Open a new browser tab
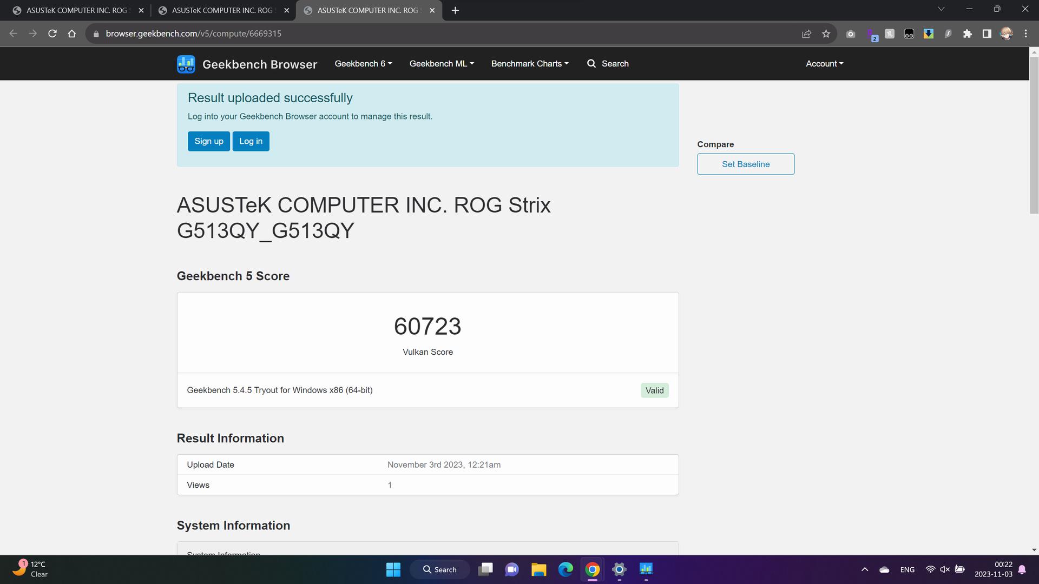Screen dimensions: 1039x584 click(x=455, y=10)
